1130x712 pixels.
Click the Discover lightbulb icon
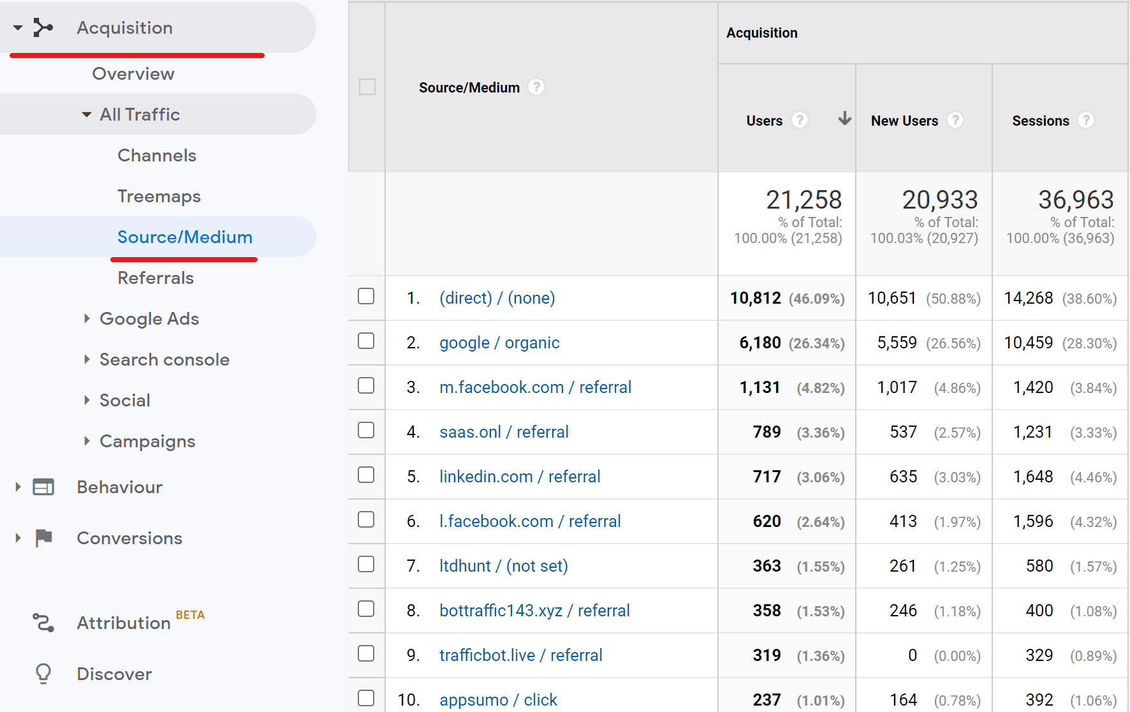click(43, 674)
